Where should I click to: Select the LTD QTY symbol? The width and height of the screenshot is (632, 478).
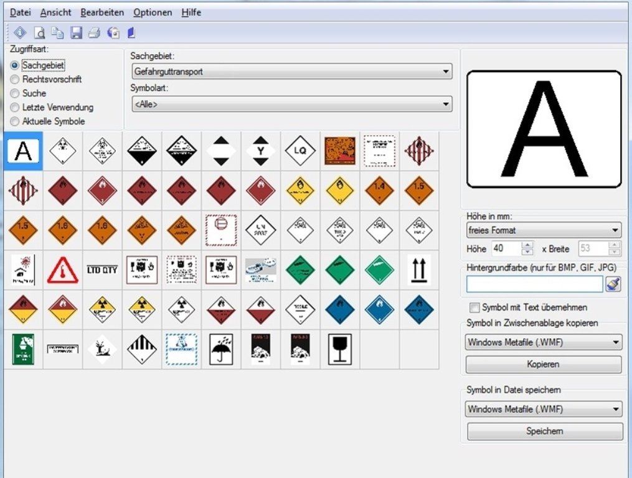coord(102,269)
